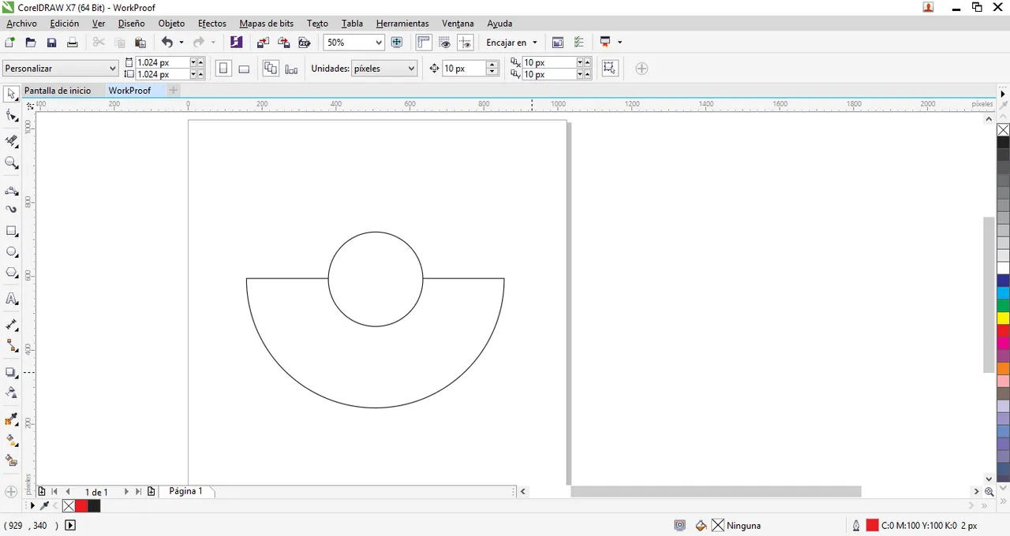Click the quick customize plus button
The width and height of the screenshot is (1010, 536).
pyautogui.click(x=642, y=69)
